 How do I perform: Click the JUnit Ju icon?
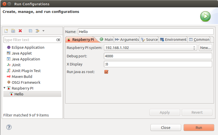pos(9,65)
